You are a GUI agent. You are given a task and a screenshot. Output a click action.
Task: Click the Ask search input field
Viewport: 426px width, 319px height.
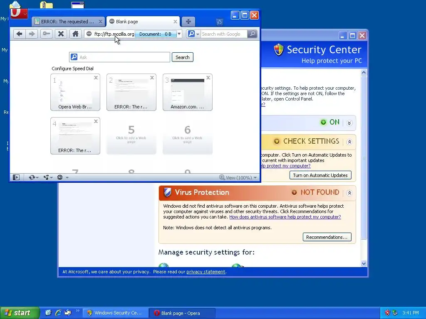[x=119, y=57]
